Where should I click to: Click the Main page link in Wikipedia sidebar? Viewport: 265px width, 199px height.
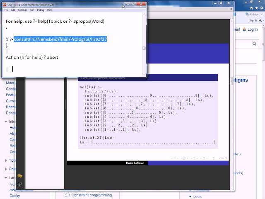10,83
